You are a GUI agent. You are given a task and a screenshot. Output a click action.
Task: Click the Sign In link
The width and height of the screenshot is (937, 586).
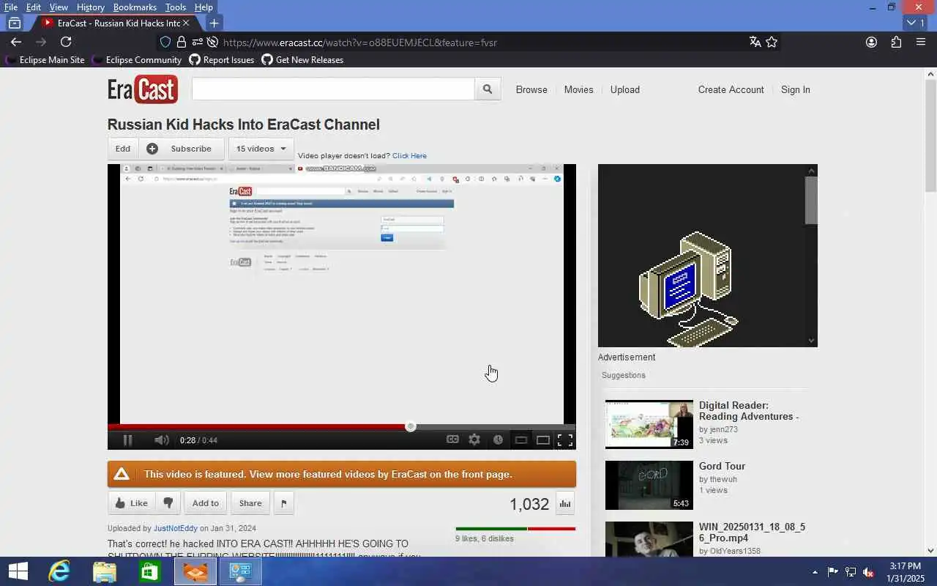pyautogui.click(x=795, y=89)
